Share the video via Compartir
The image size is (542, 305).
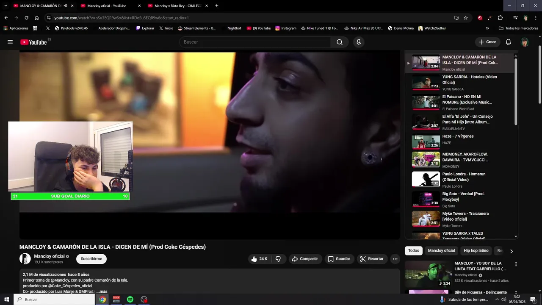305,259
